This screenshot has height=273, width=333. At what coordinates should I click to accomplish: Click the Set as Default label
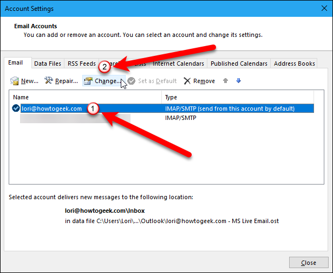[158, 81]
